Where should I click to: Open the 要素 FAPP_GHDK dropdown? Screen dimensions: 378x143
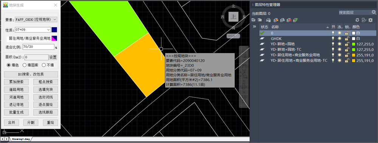pyautogui.click(x=36, y=20)
